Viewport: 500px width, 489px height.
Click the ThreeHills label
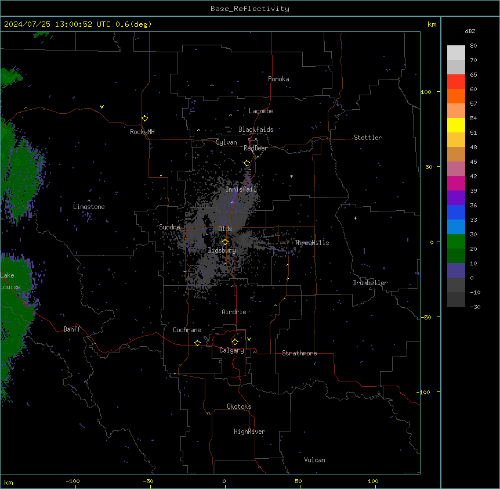click(311, 243)
